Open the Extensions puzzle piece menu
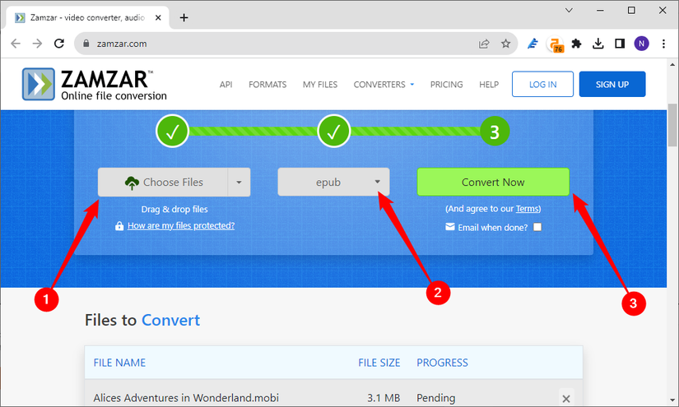 click(x=576, y=44)
